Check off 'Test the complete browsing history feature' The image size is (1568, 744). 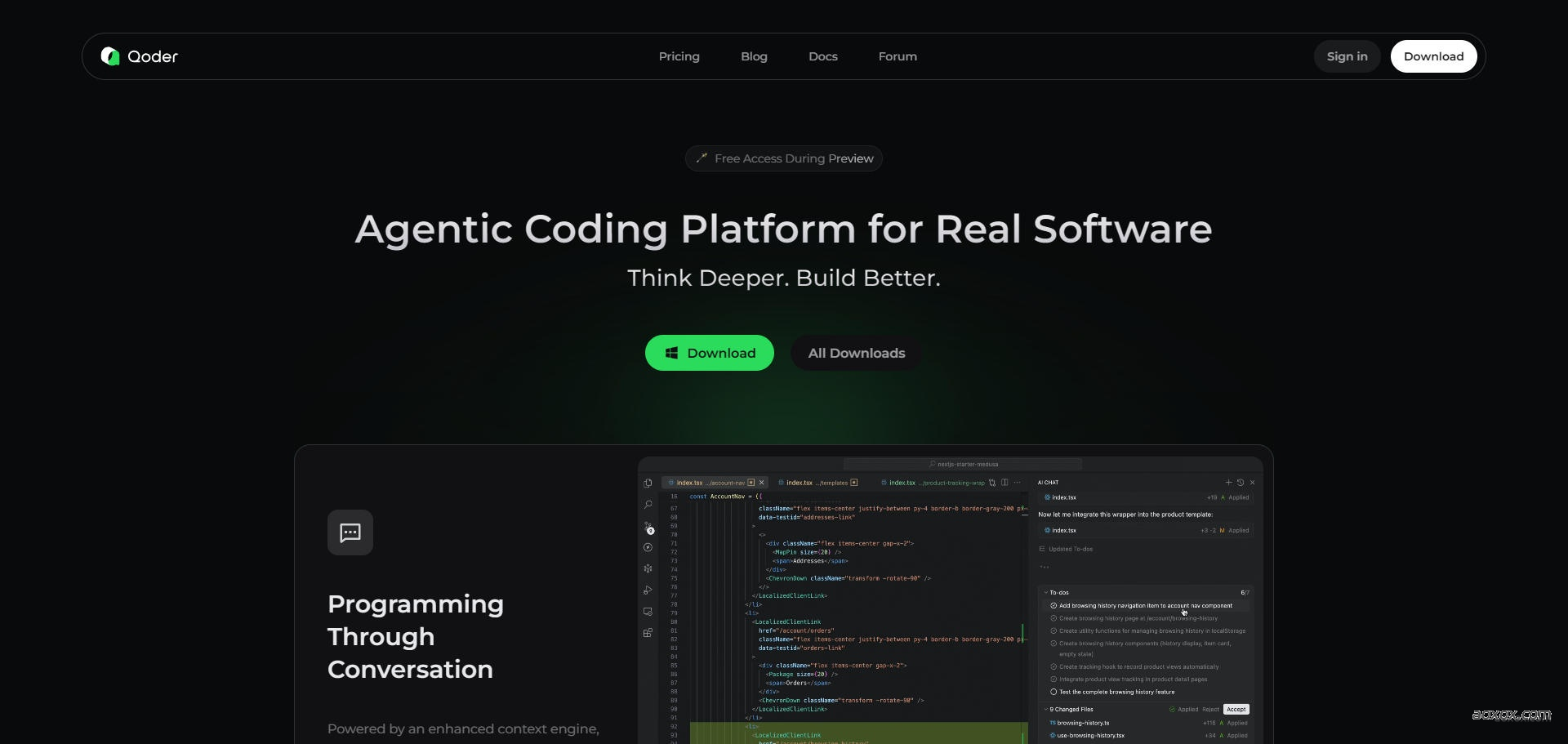pos(1053,692)
